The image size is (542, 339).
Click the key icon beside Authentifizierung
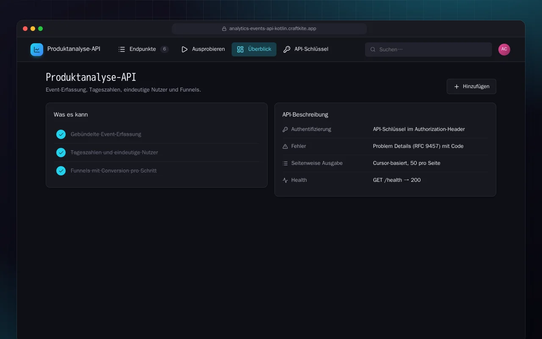coord(285,129)
